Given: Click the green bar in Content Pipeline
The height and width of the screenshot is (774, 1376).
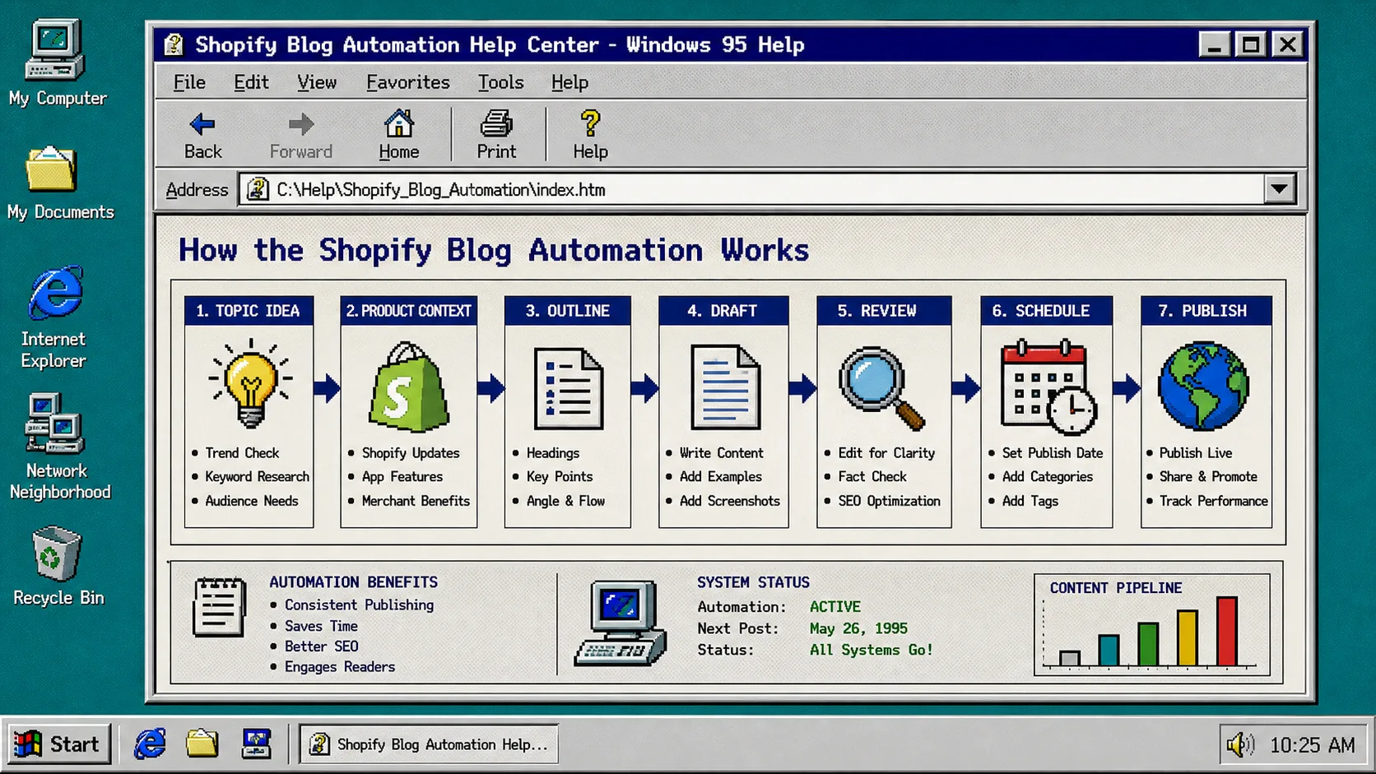Looking at the screenshot, I should coord(1148,644).
